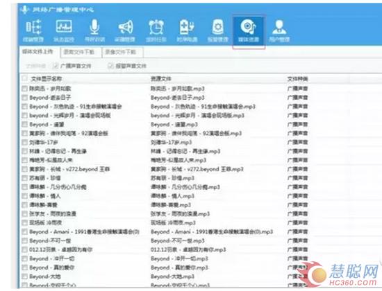Check the box for 刘德华-17岁
This screenshot has width=382, height=291.
(24, 142)
